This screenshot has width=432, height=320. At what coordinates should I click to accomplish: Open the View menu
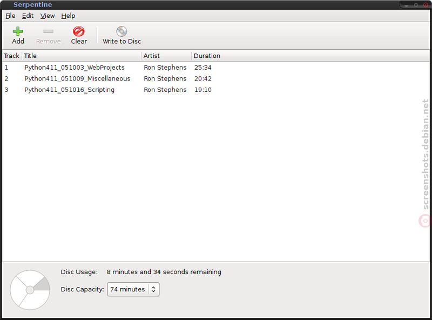point(48,16)
